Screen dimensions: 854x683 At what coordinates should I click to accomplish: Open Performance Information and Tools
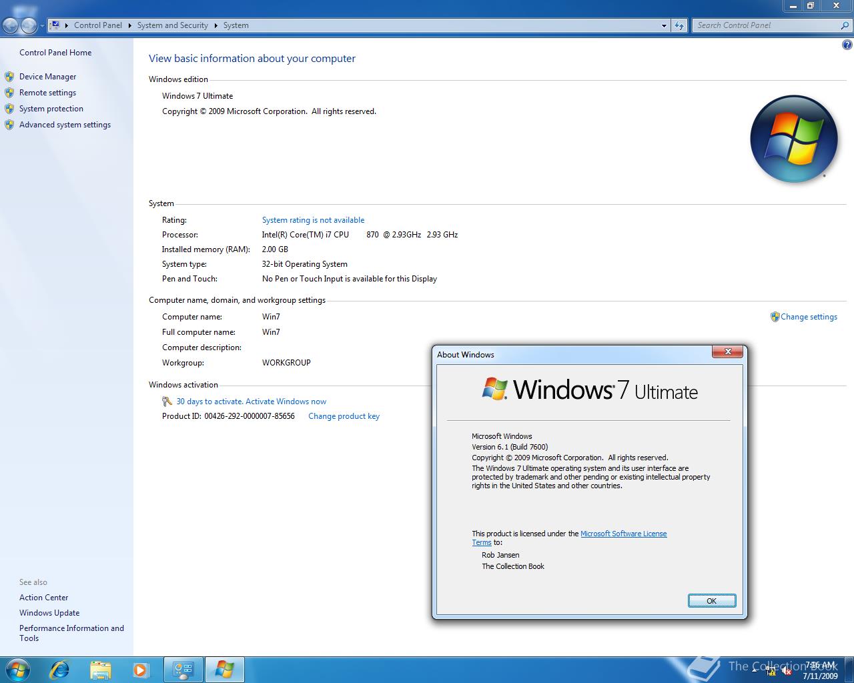pos(71,633)
